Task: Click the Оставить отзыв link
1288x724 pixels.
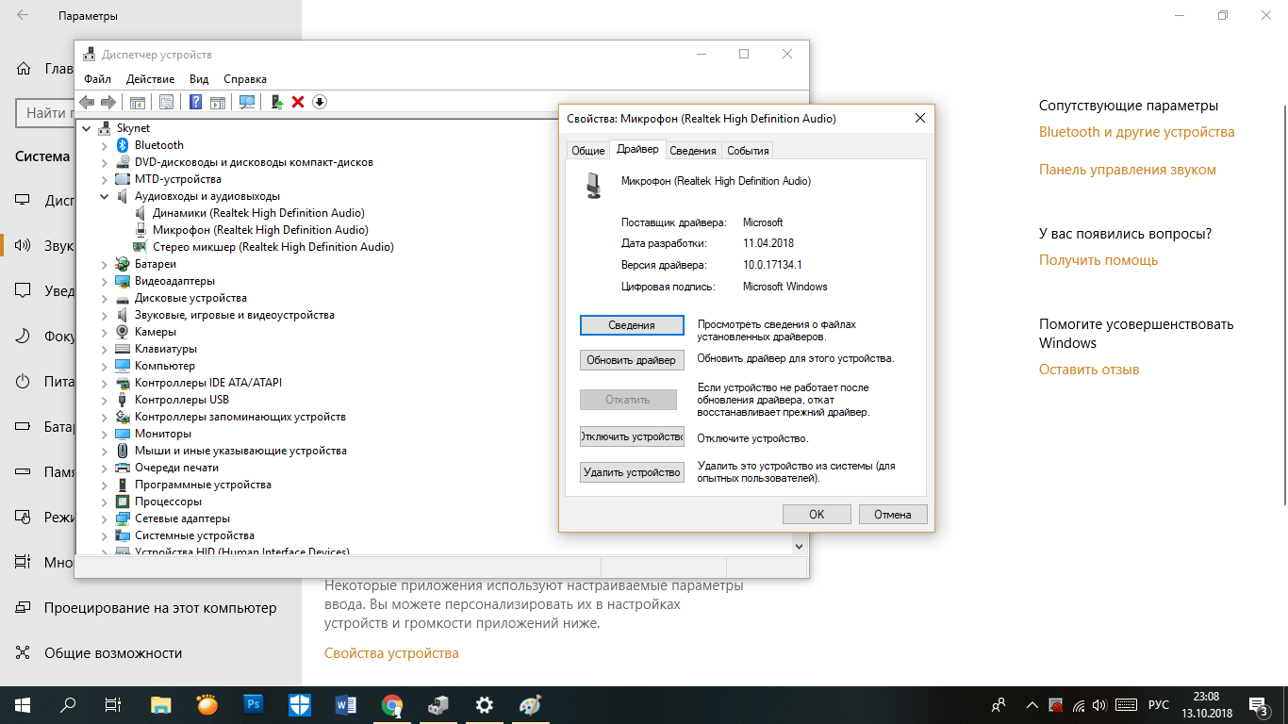Action: pos(1089,370)
